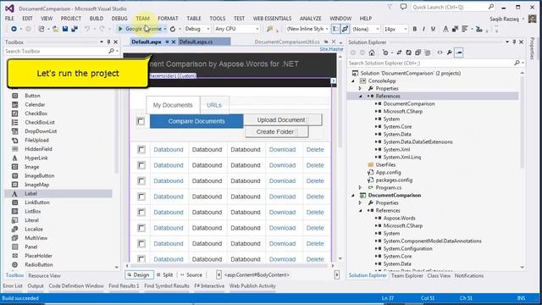Click the Save icon in the toolbar
The width and height of the screenshot is (542, 305).
tap(65, 29)
